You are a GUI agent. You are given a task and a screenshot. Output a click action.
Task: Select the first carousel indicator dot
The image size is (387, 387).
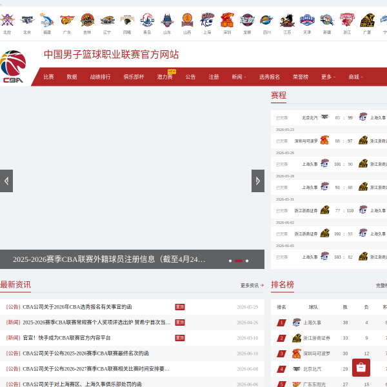tap(230, 261)
